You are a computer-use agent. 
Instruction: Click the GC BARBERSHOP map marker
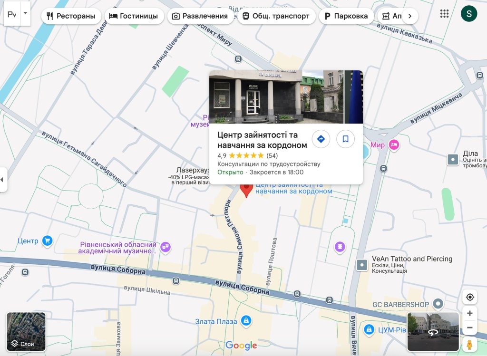(x=438, y=304)
